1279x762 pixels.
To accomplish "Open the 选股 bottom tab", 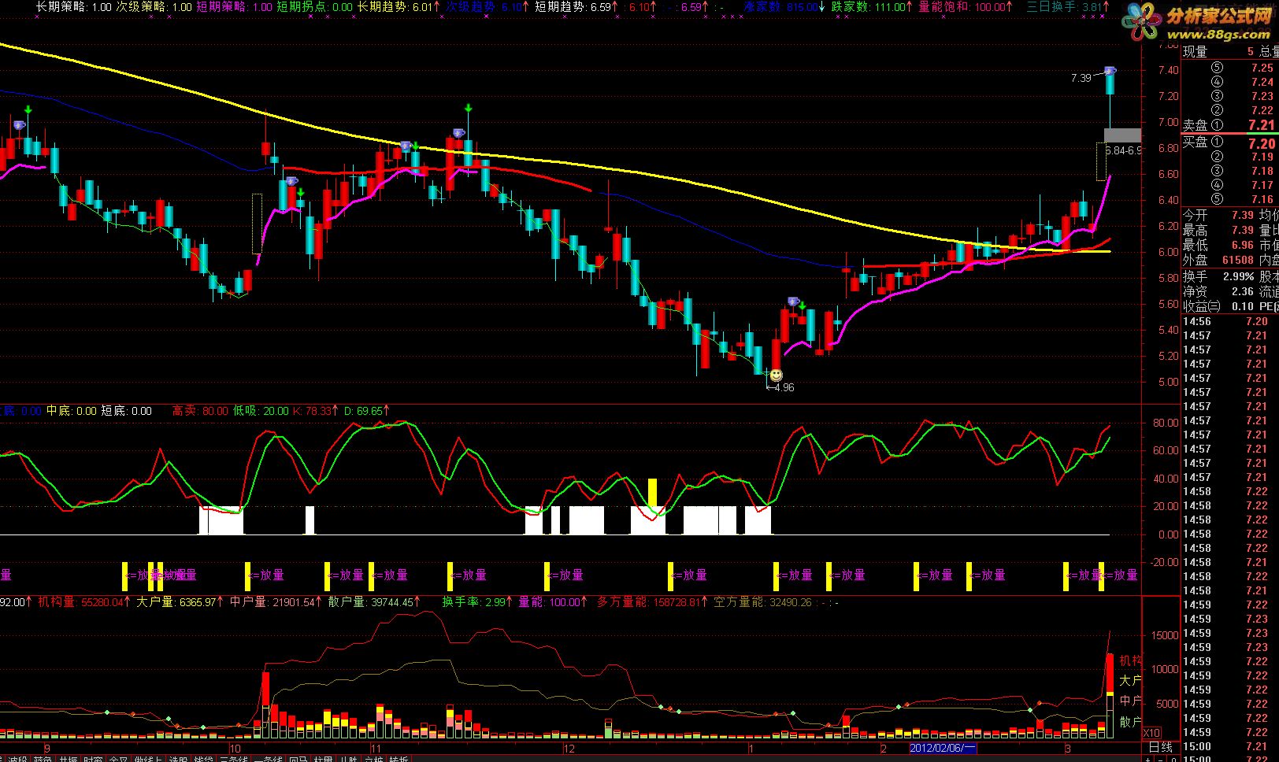I will 179,759.
